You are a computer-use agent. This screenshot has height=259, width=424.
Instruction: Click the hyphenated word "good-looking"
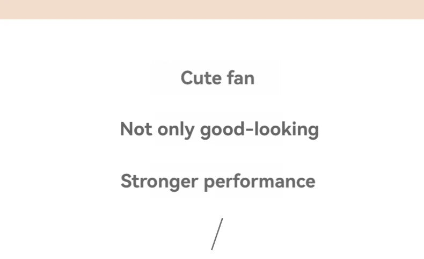tap(260, 130)
